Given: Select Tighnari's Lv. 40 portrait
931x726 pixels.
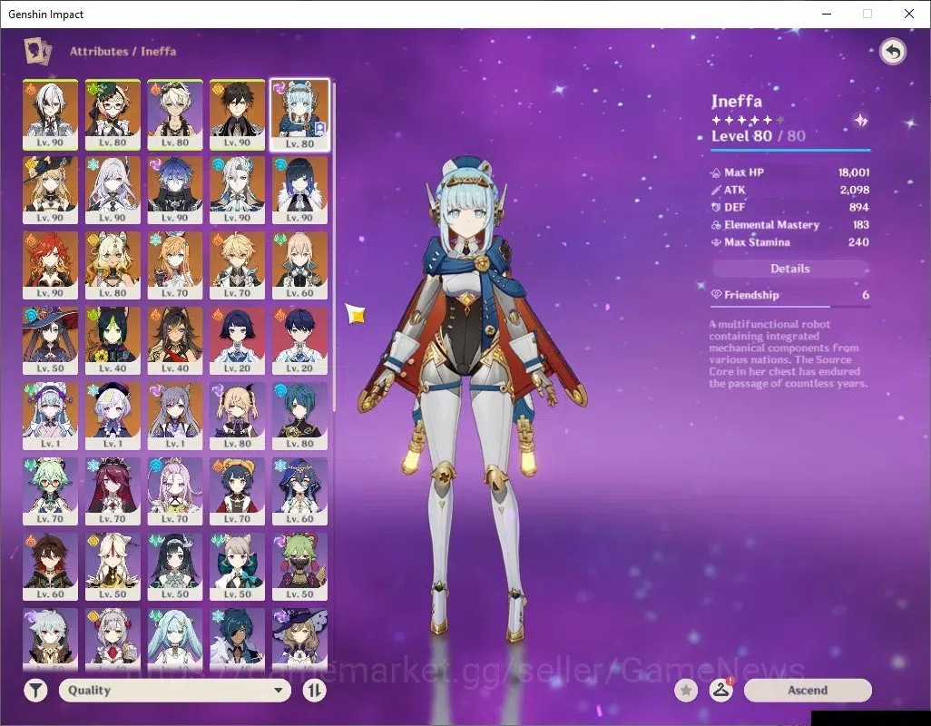Looking at the screenshot, I should (x=113, y=340).
